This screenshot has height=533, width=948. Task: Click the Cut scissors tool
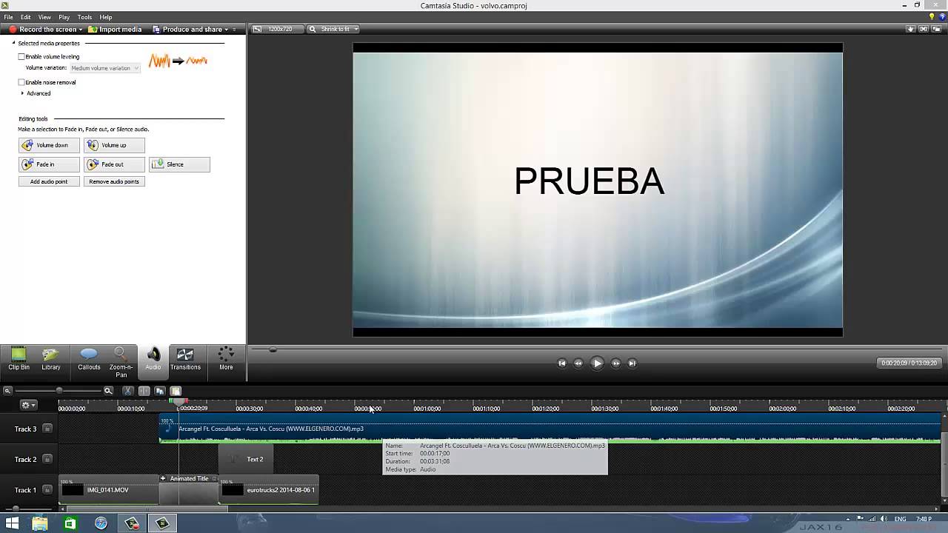pyautogui.click(x=128, y=391)
